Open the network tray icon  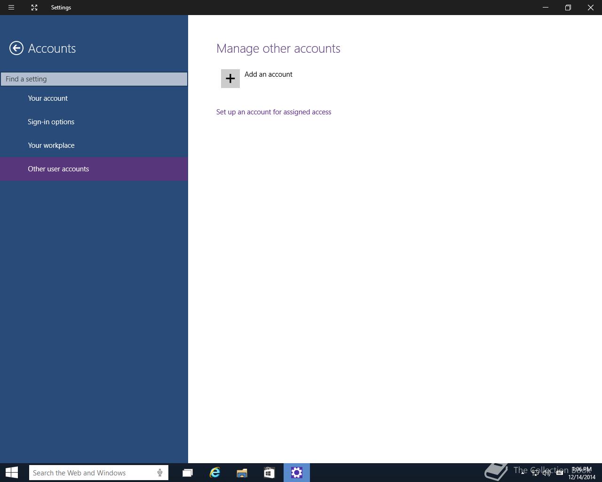535,473
